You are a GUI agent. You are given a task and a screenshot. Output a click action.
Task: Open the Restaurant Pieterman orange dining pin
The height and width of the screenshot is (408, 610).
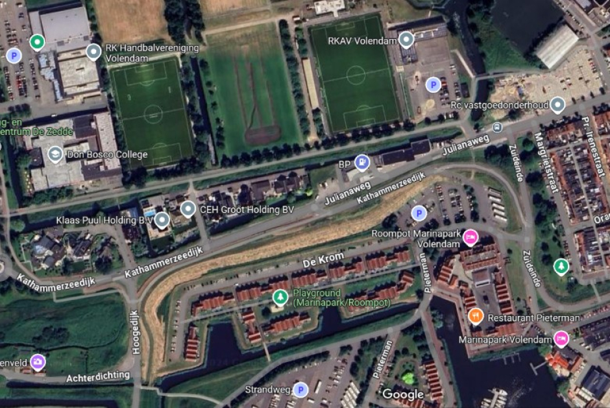point(476,316)
